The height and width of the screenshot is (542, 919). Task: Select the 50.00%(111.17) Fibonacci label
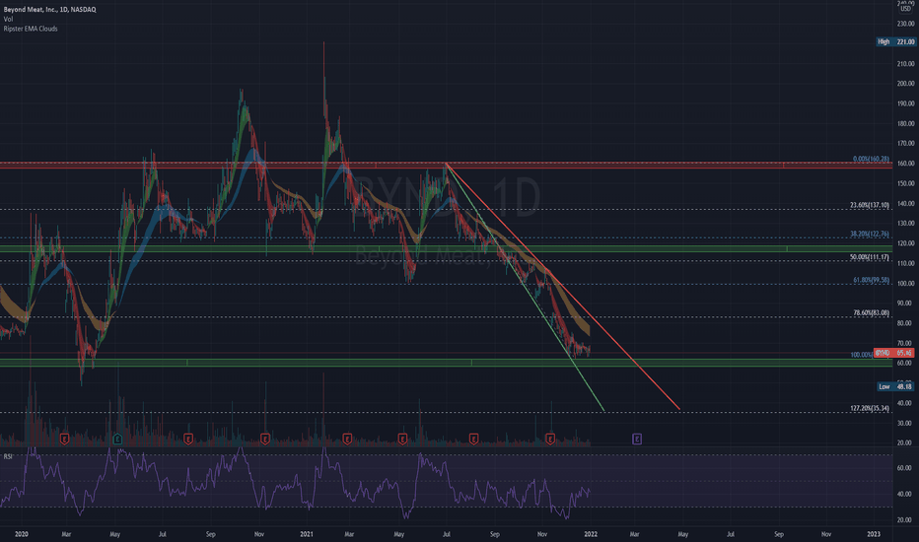click(x=870, y=257)
